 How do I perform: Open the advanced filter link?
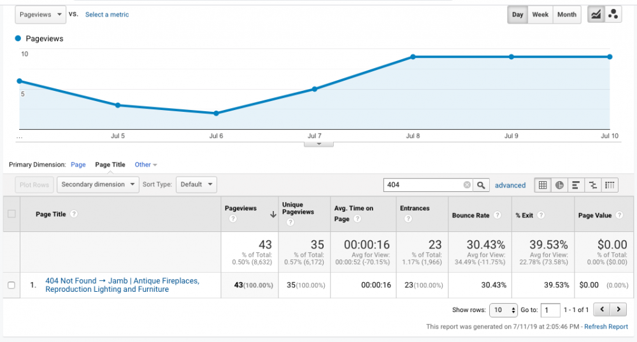510,186
